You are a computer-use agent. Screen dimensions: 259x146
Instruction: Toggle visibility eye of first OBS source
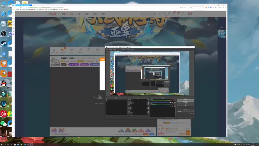[x=147, y=100]
